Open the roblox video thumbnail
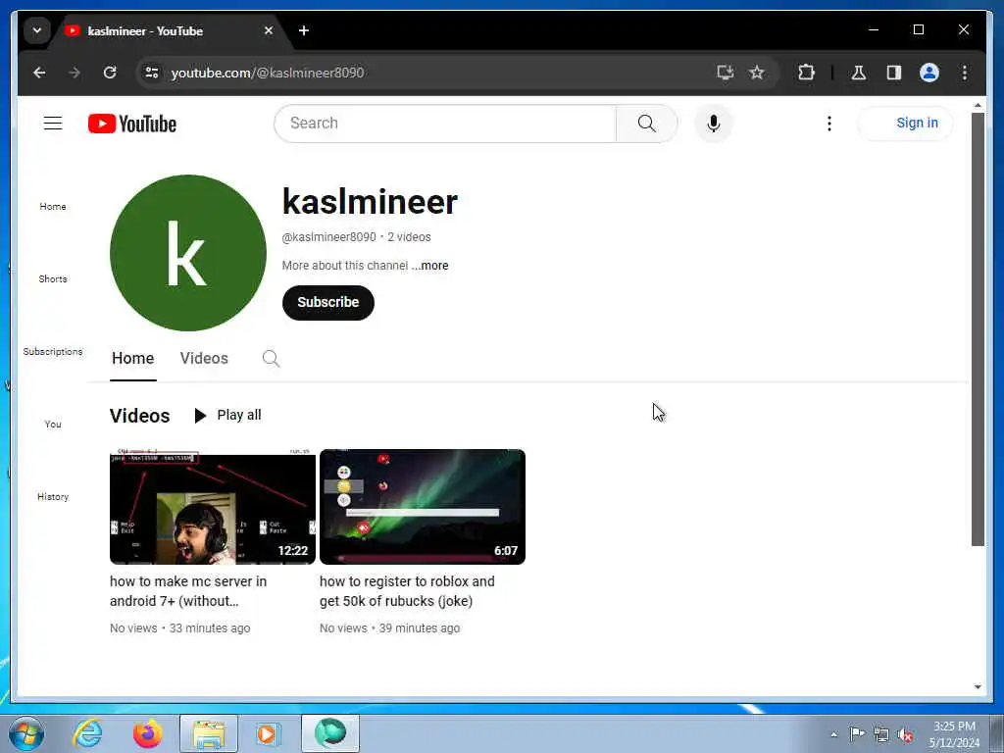1004x753 pixels. click(x=423, y=507)
